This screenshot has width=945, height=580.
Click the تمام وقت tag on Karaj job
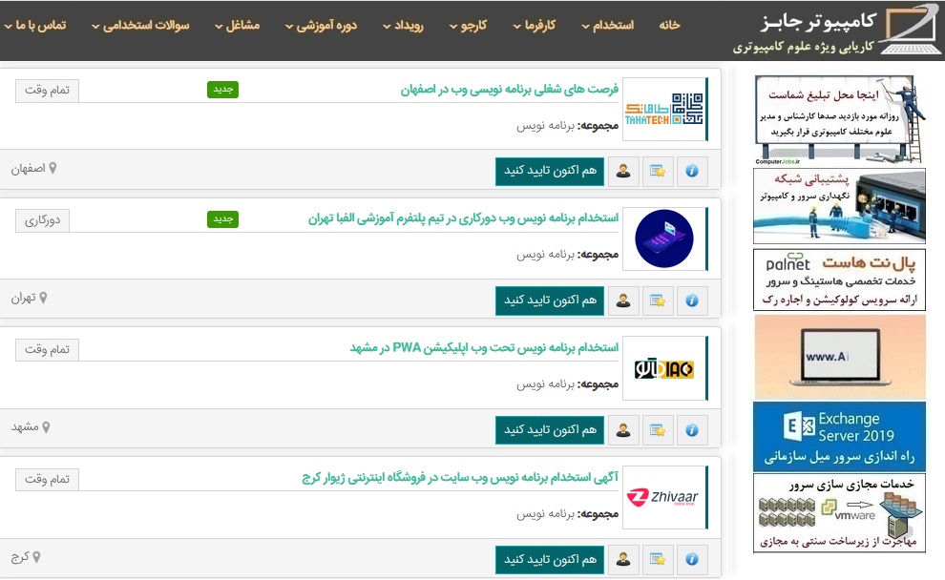click(x=47, y=480)
